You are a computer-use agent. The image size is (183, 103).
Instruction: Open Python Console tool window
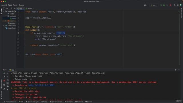click(x=56, y=102)
